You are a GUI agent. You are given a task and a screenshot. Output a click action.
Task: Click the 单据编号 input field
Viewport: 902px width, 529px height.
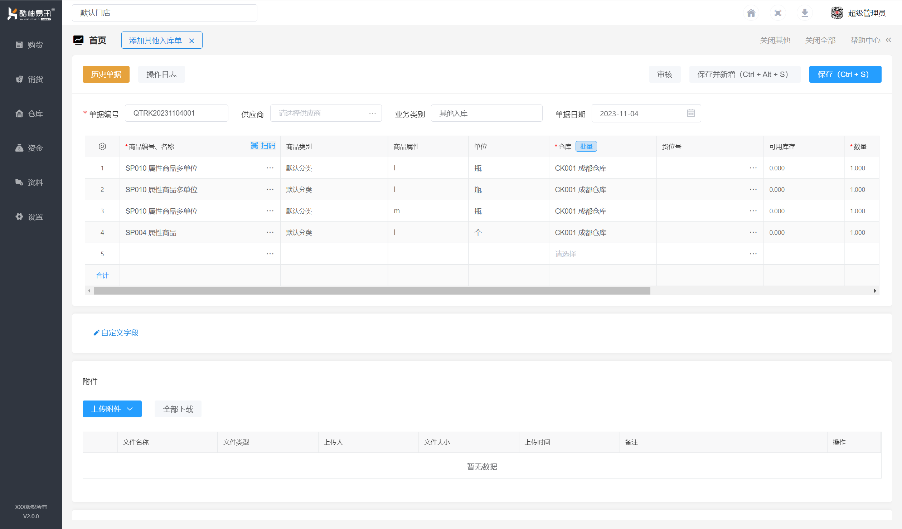[x=176, y=113]
